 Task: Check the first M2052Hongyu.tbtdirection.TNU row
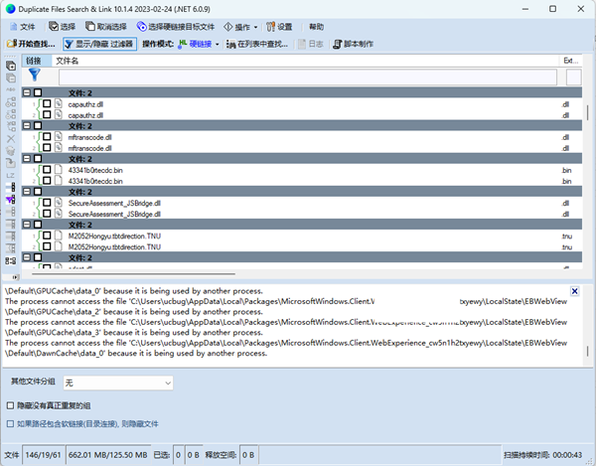tap(47, 235)
